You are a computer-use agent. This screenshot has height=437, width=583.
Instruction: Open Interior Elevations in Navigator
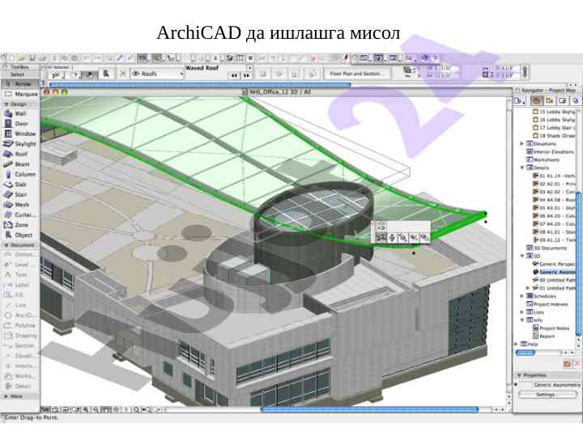tap(551, 151)
